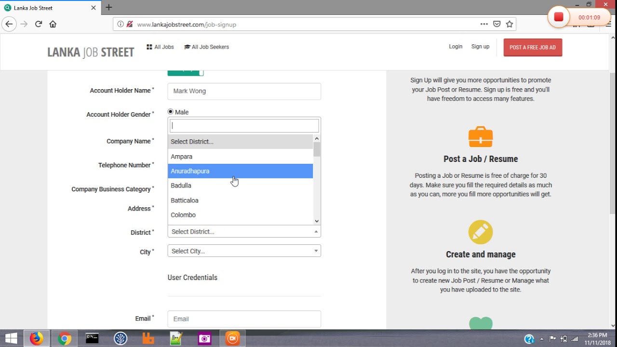The height and width of the screenshot is (347, 617).
Task: Click the yellow pencil Create and manage icon
Action: click(x=481, y=232)
